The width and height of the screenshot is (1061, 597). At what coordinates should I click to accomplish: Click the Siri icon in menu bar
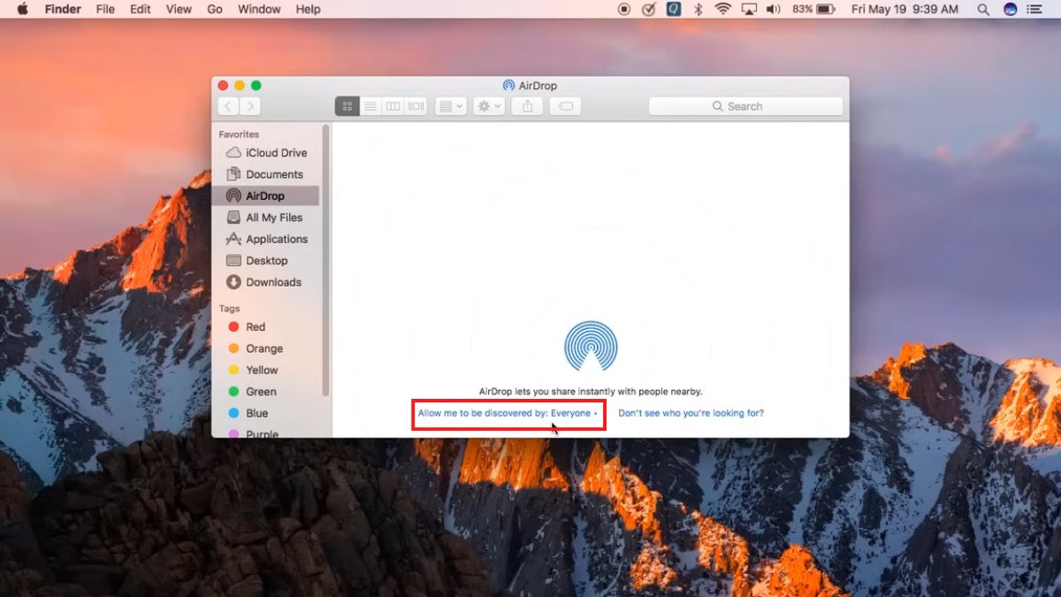pyautogui.click(x=1011, y=9)
